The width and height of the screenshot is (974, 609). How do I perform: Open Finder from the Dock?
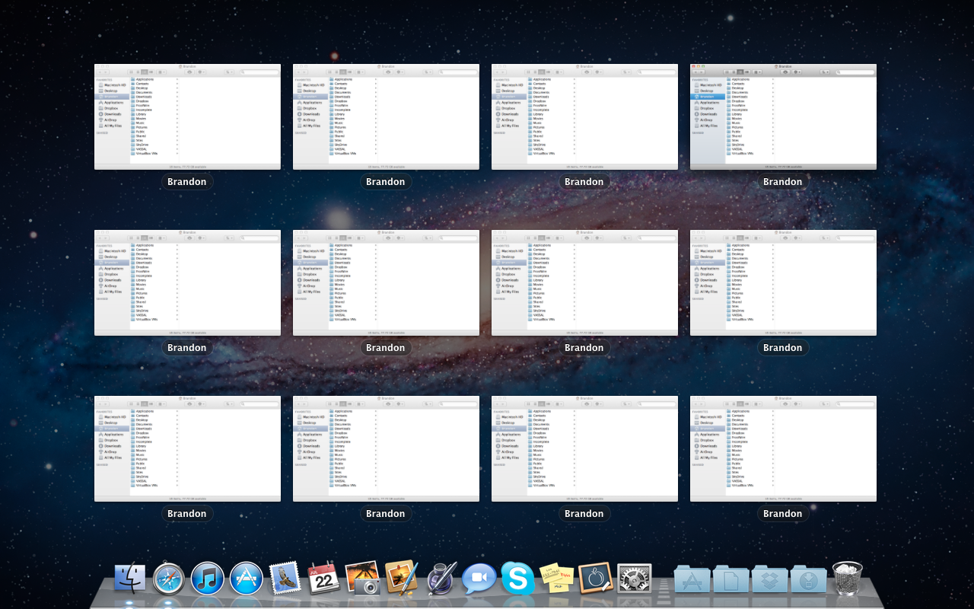[130, 579]
